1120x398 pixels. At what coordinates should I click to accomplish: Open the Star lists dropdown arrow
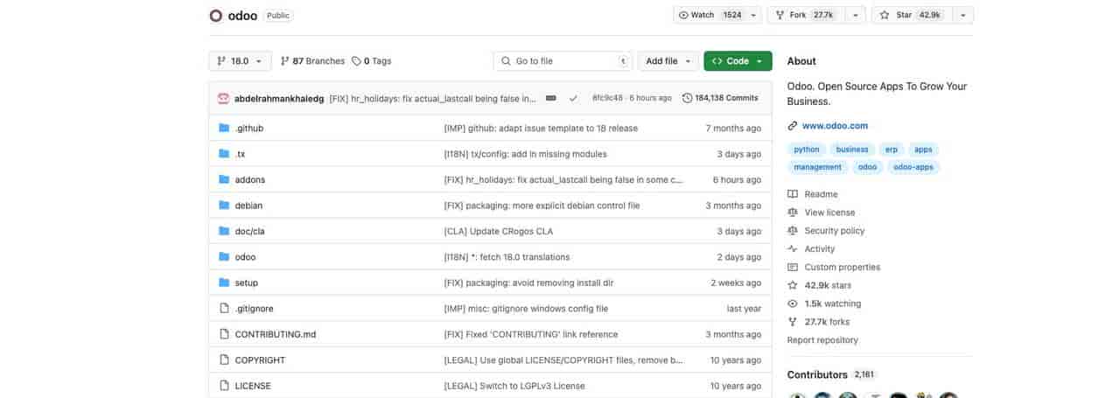(x=963, y=16)
